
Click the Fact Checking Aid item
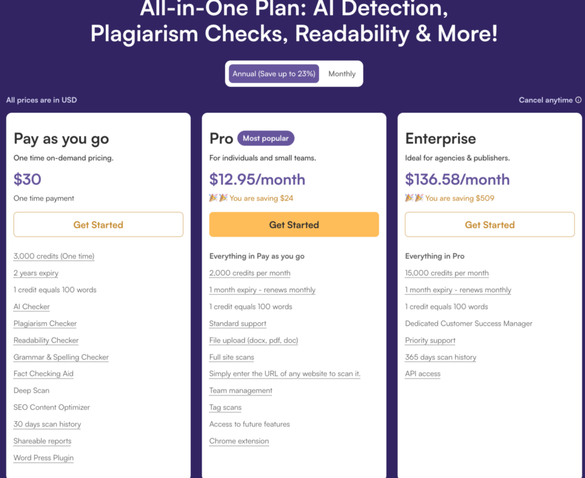pyautogui.click(x=43, y=374)
